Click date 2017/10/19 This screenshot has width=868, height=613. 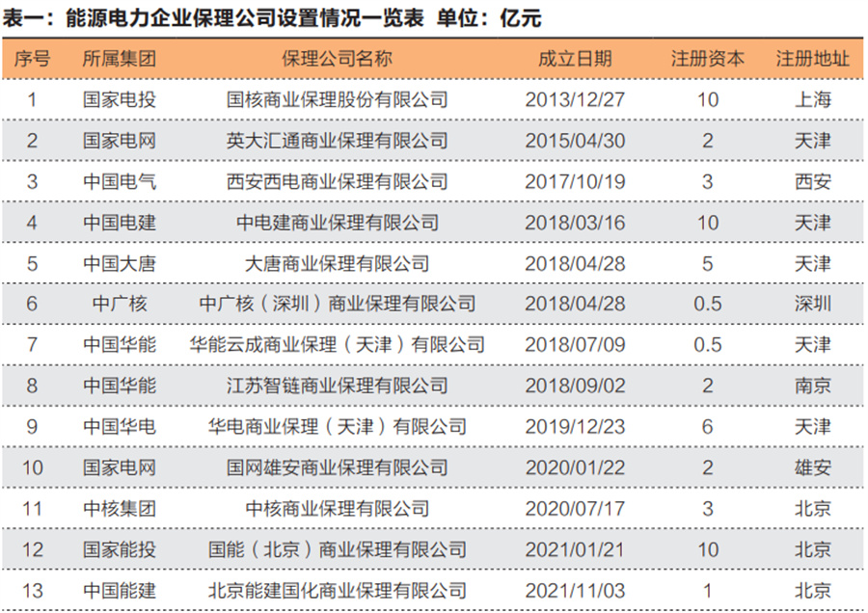[x=575, y=181]
